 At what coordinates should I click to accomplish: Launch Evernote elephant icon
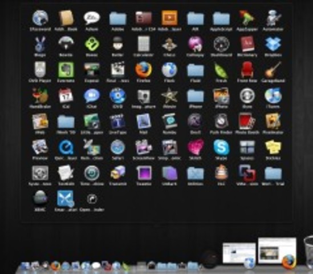point(66,70)
